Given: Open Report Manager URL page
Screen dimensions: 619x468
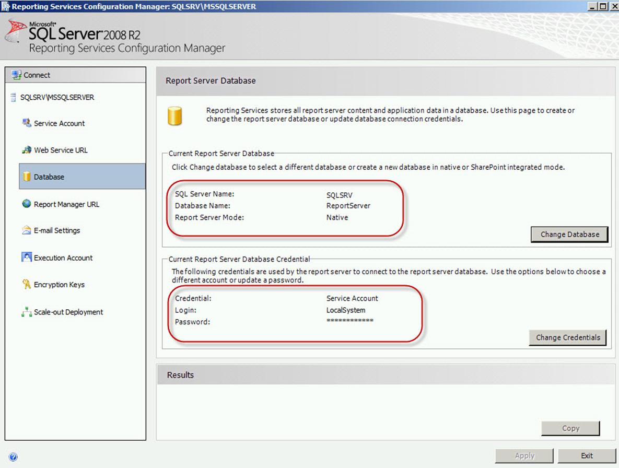Looking at the screenshot, I should point(66,204).
